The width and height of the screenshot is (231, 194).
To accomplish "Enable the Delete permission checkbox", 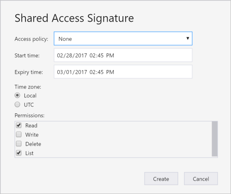I will click(x=19, y=144).
